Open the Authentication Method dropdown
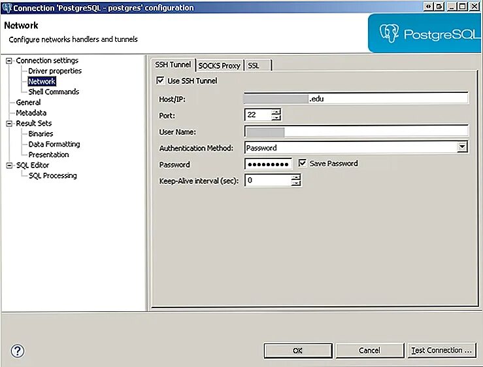This screenshot has width=483, height=367. (461, 147)
